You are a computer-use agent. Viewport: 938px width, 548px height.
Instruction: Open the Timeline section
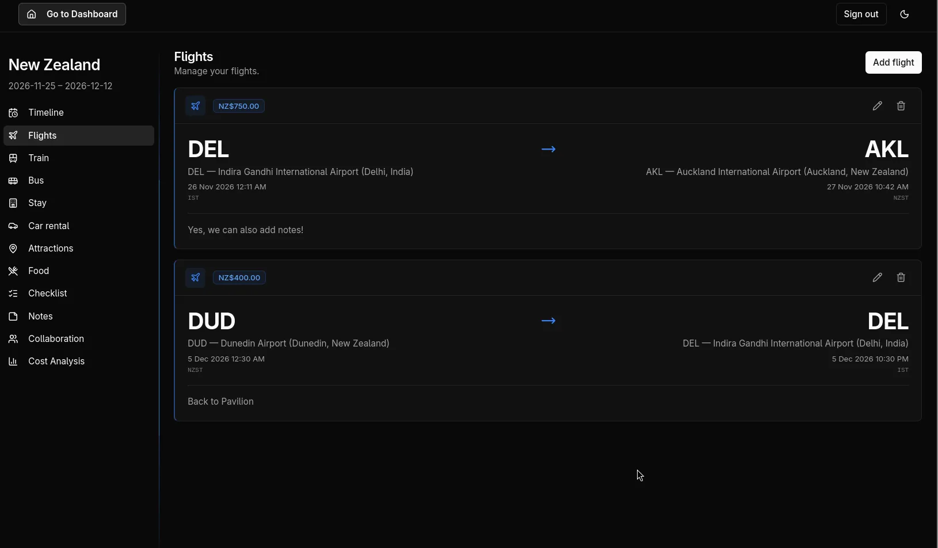pos(46,113)
